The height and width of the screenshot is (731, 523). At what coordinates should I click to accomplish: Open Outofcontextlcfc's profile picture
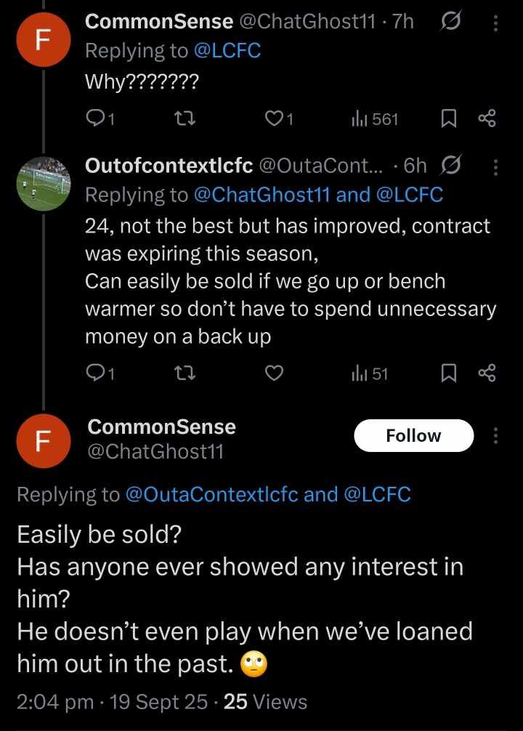click(x=44, y=185)
